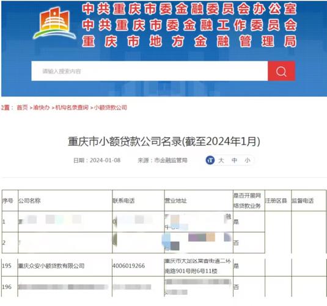Click the blue font size icon
This screenshot has width=327, height=306.
(210, 160)
